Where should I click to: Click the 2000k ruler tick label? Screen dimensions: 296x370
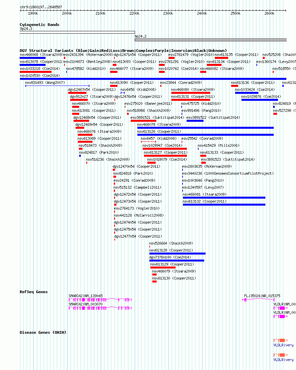67,13
